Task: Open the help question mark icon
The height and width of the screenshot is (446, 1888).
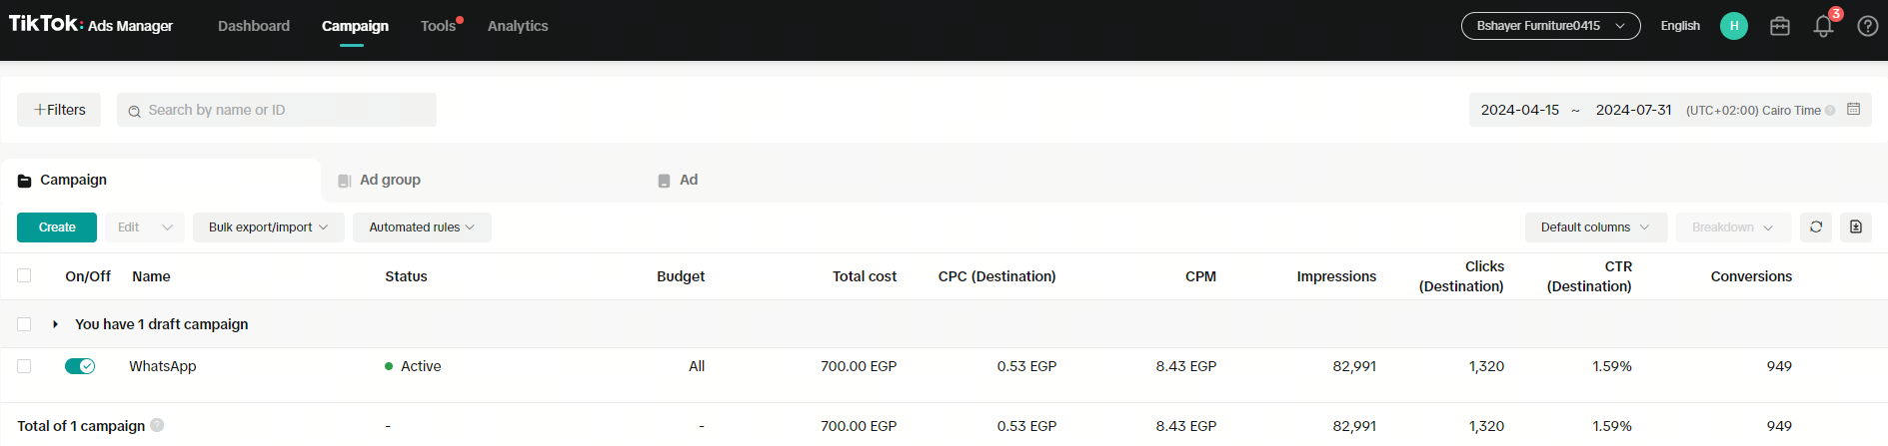Action: 1867,27
